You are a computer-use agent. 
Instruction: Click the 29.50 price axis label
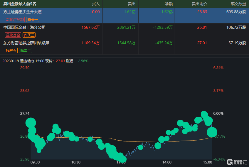(x=25, y=68)
